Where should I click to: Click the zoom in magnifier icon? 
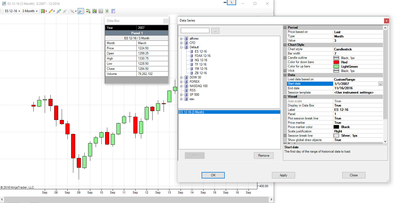click(58, 11)
